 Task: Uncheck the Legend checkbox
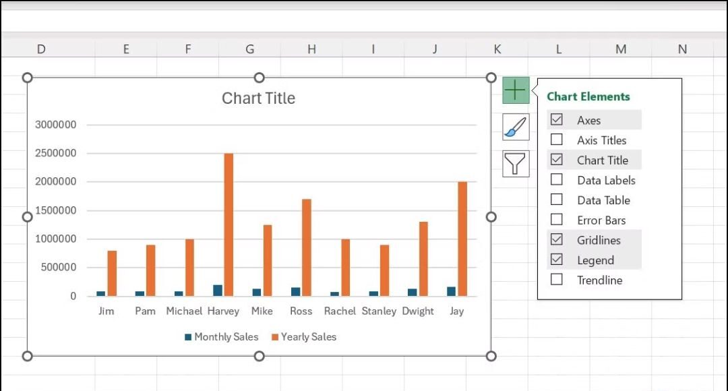557,260
